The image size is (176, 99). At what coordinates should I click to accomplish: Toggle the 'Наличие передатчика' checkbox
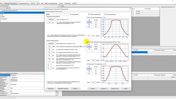coord(89,14)
